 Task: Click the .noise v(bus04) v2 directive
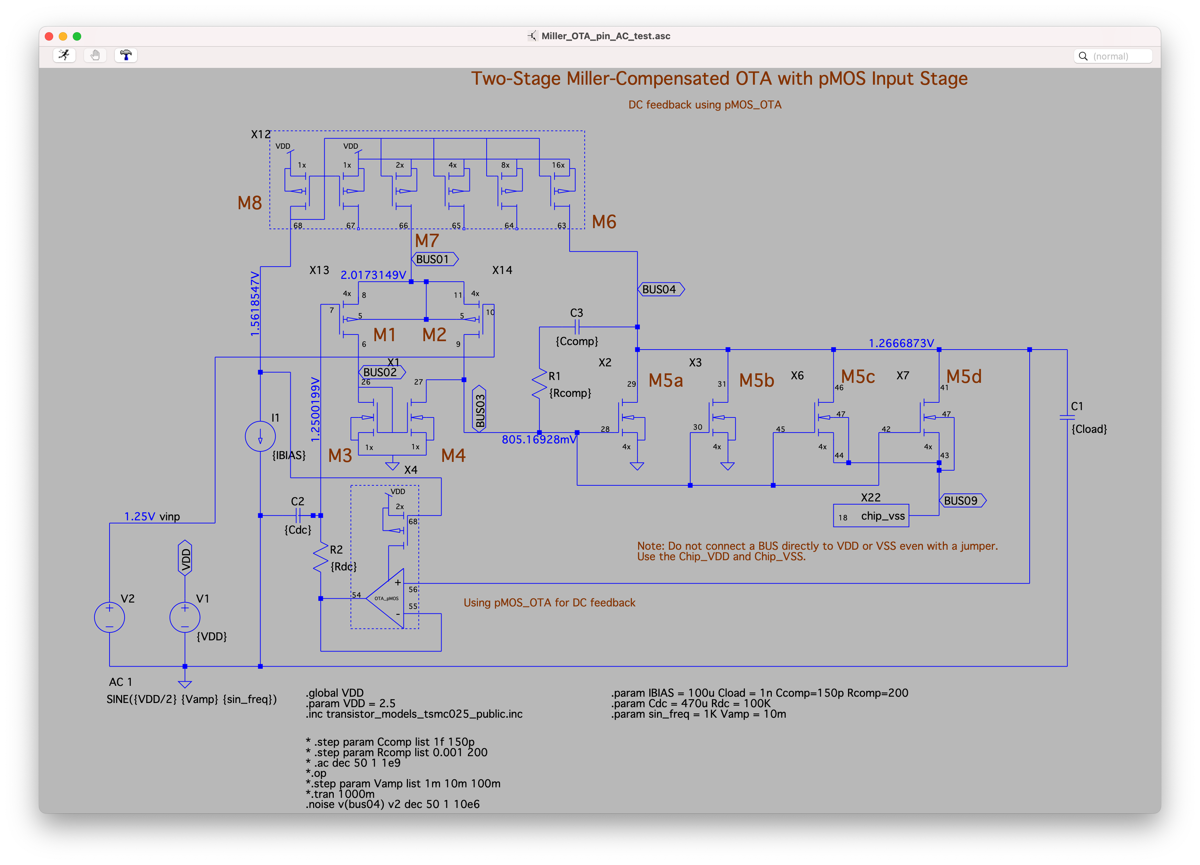coord(393,804)
